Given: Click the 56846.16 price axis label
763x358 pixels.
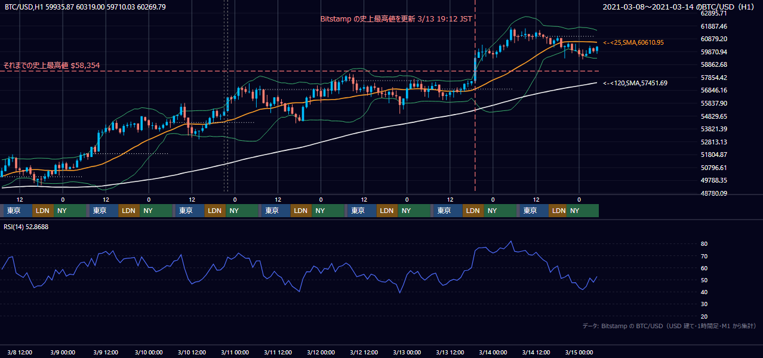Looking at the screenshot, I should pyautogui.click(x=713, y=90).
